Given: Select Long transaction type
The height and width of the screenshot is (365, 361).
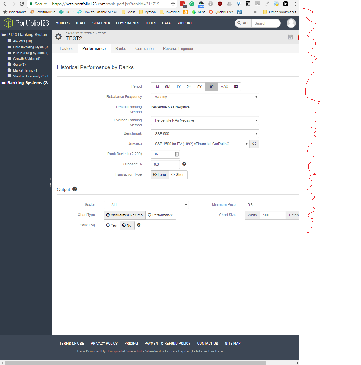Looking at the screenshot, I should click(x=160, y=175).
